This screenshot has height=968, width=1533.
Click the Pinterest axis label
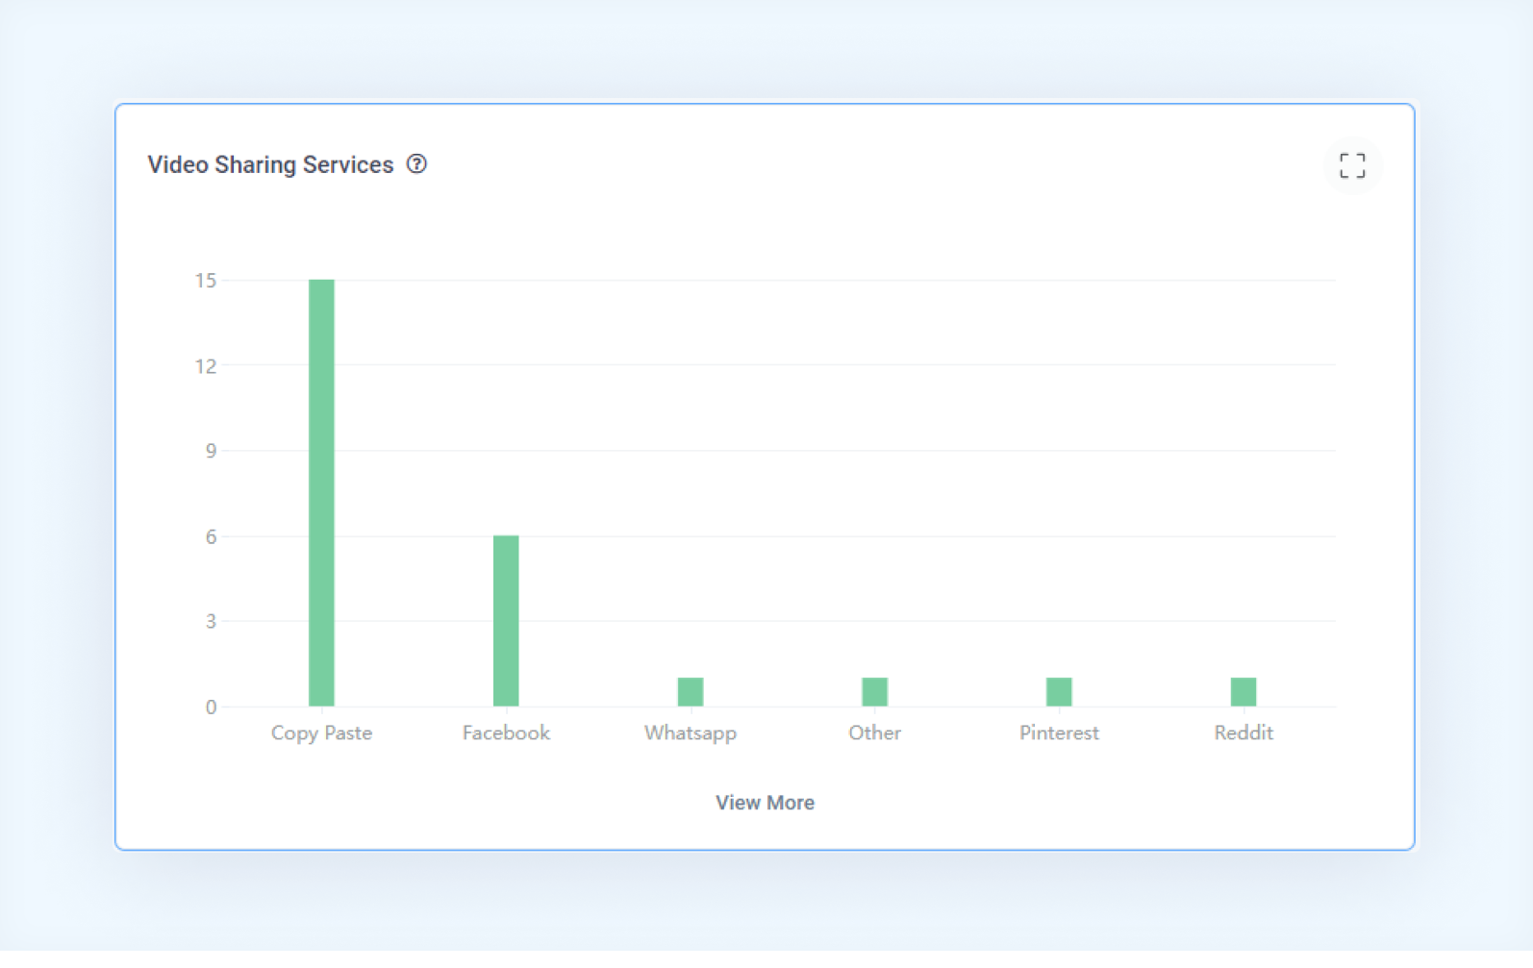click(x=1059, y=732)
